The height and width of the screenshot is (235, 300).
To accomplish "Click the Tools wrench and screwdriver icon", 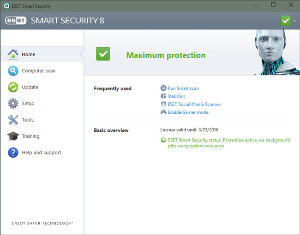I will [x=13, y=120].
